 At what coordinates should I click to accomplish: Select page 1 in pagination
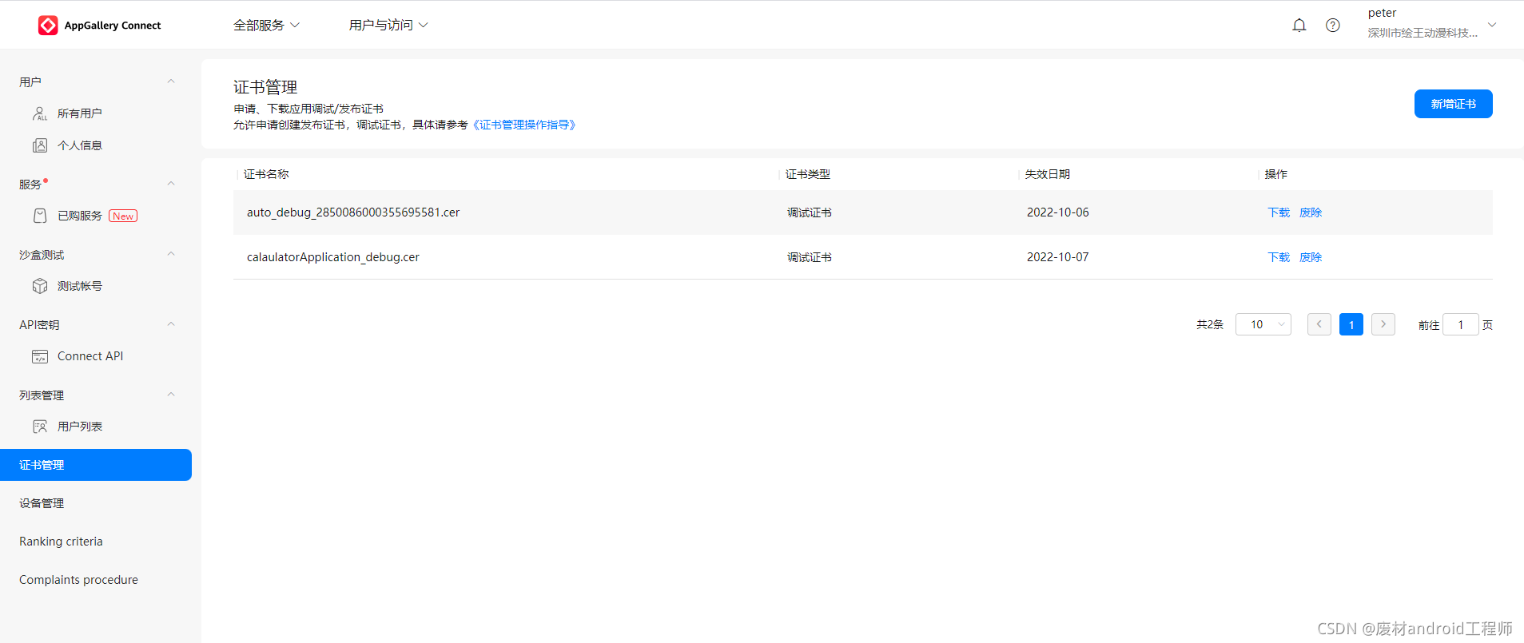(1351, 324)
